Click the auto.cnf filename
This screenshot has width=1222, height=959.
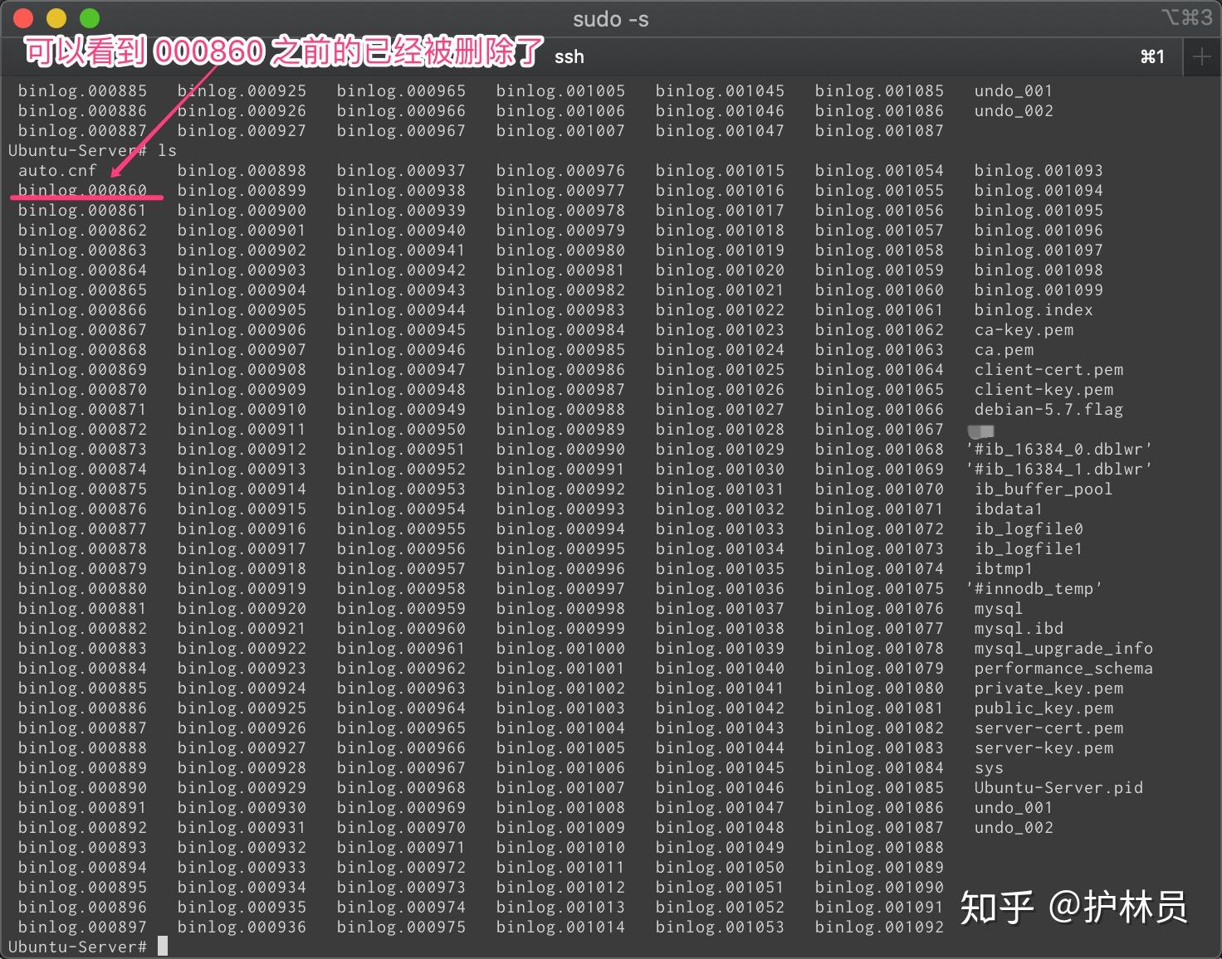(x=59, y=170)
